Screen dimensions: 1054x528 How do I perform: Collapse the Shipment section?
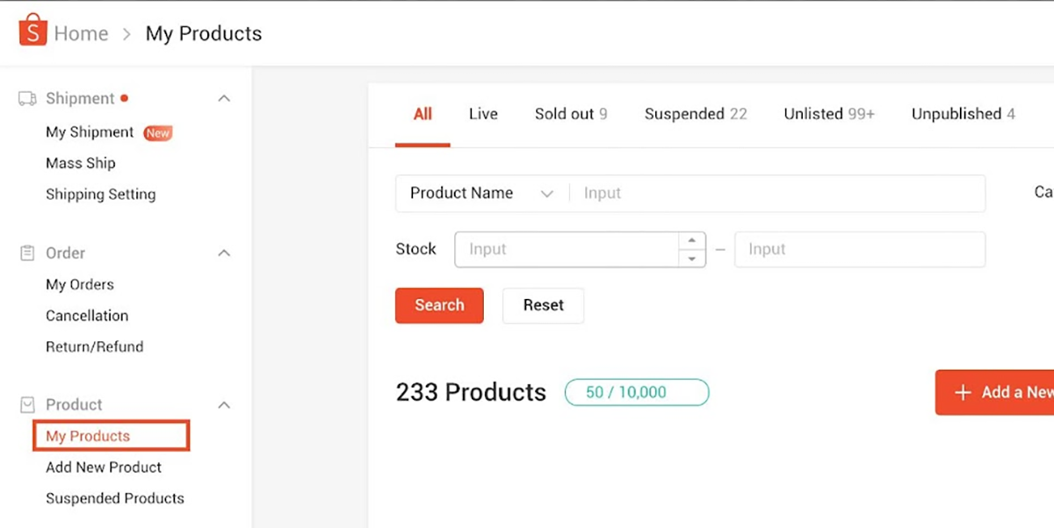coord(224,98)
